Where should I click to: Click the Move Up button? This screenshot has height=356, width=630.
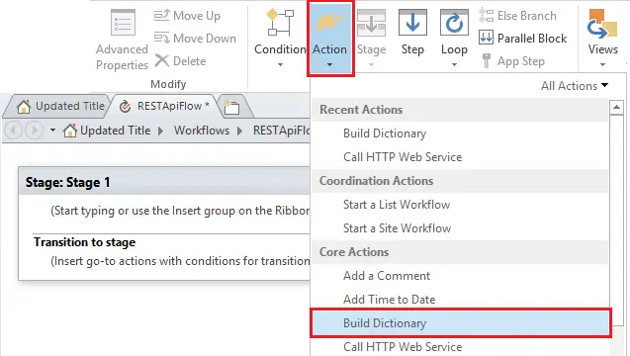coord(187,16)
